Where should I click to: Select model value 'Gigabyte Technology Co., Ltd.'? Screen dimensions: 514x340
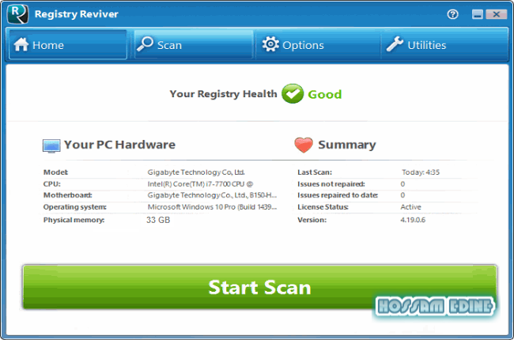pos(196,172)
